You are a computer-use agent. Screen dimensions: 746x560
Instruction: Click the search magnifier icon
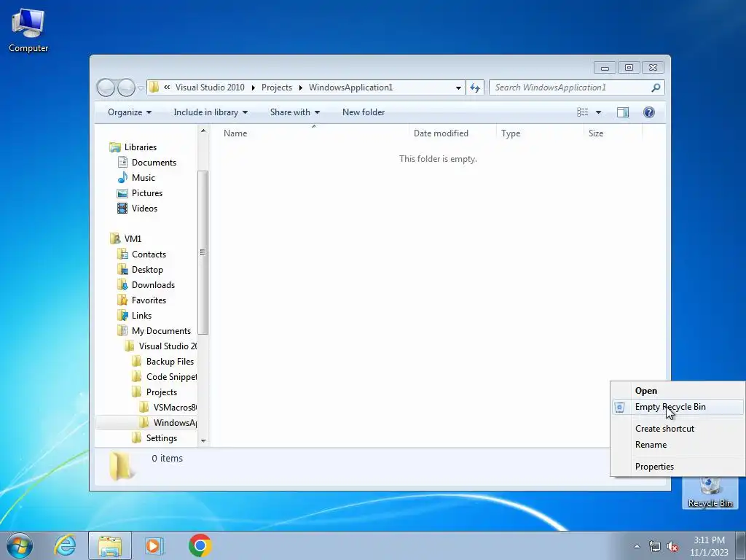(656, 87)
